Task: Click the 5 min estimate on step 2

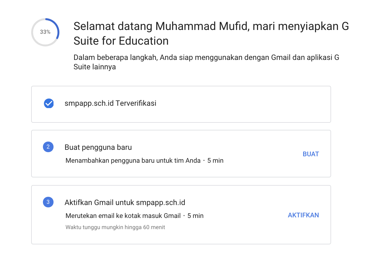Action: (216, 160)
